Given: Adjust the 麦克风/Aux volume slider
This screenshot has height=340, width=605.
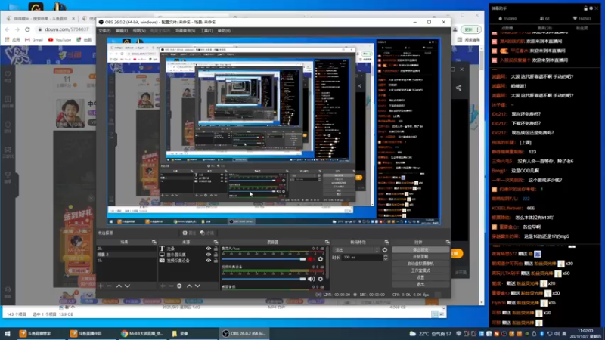Looking at the screenshot, I should coord(263,259).
